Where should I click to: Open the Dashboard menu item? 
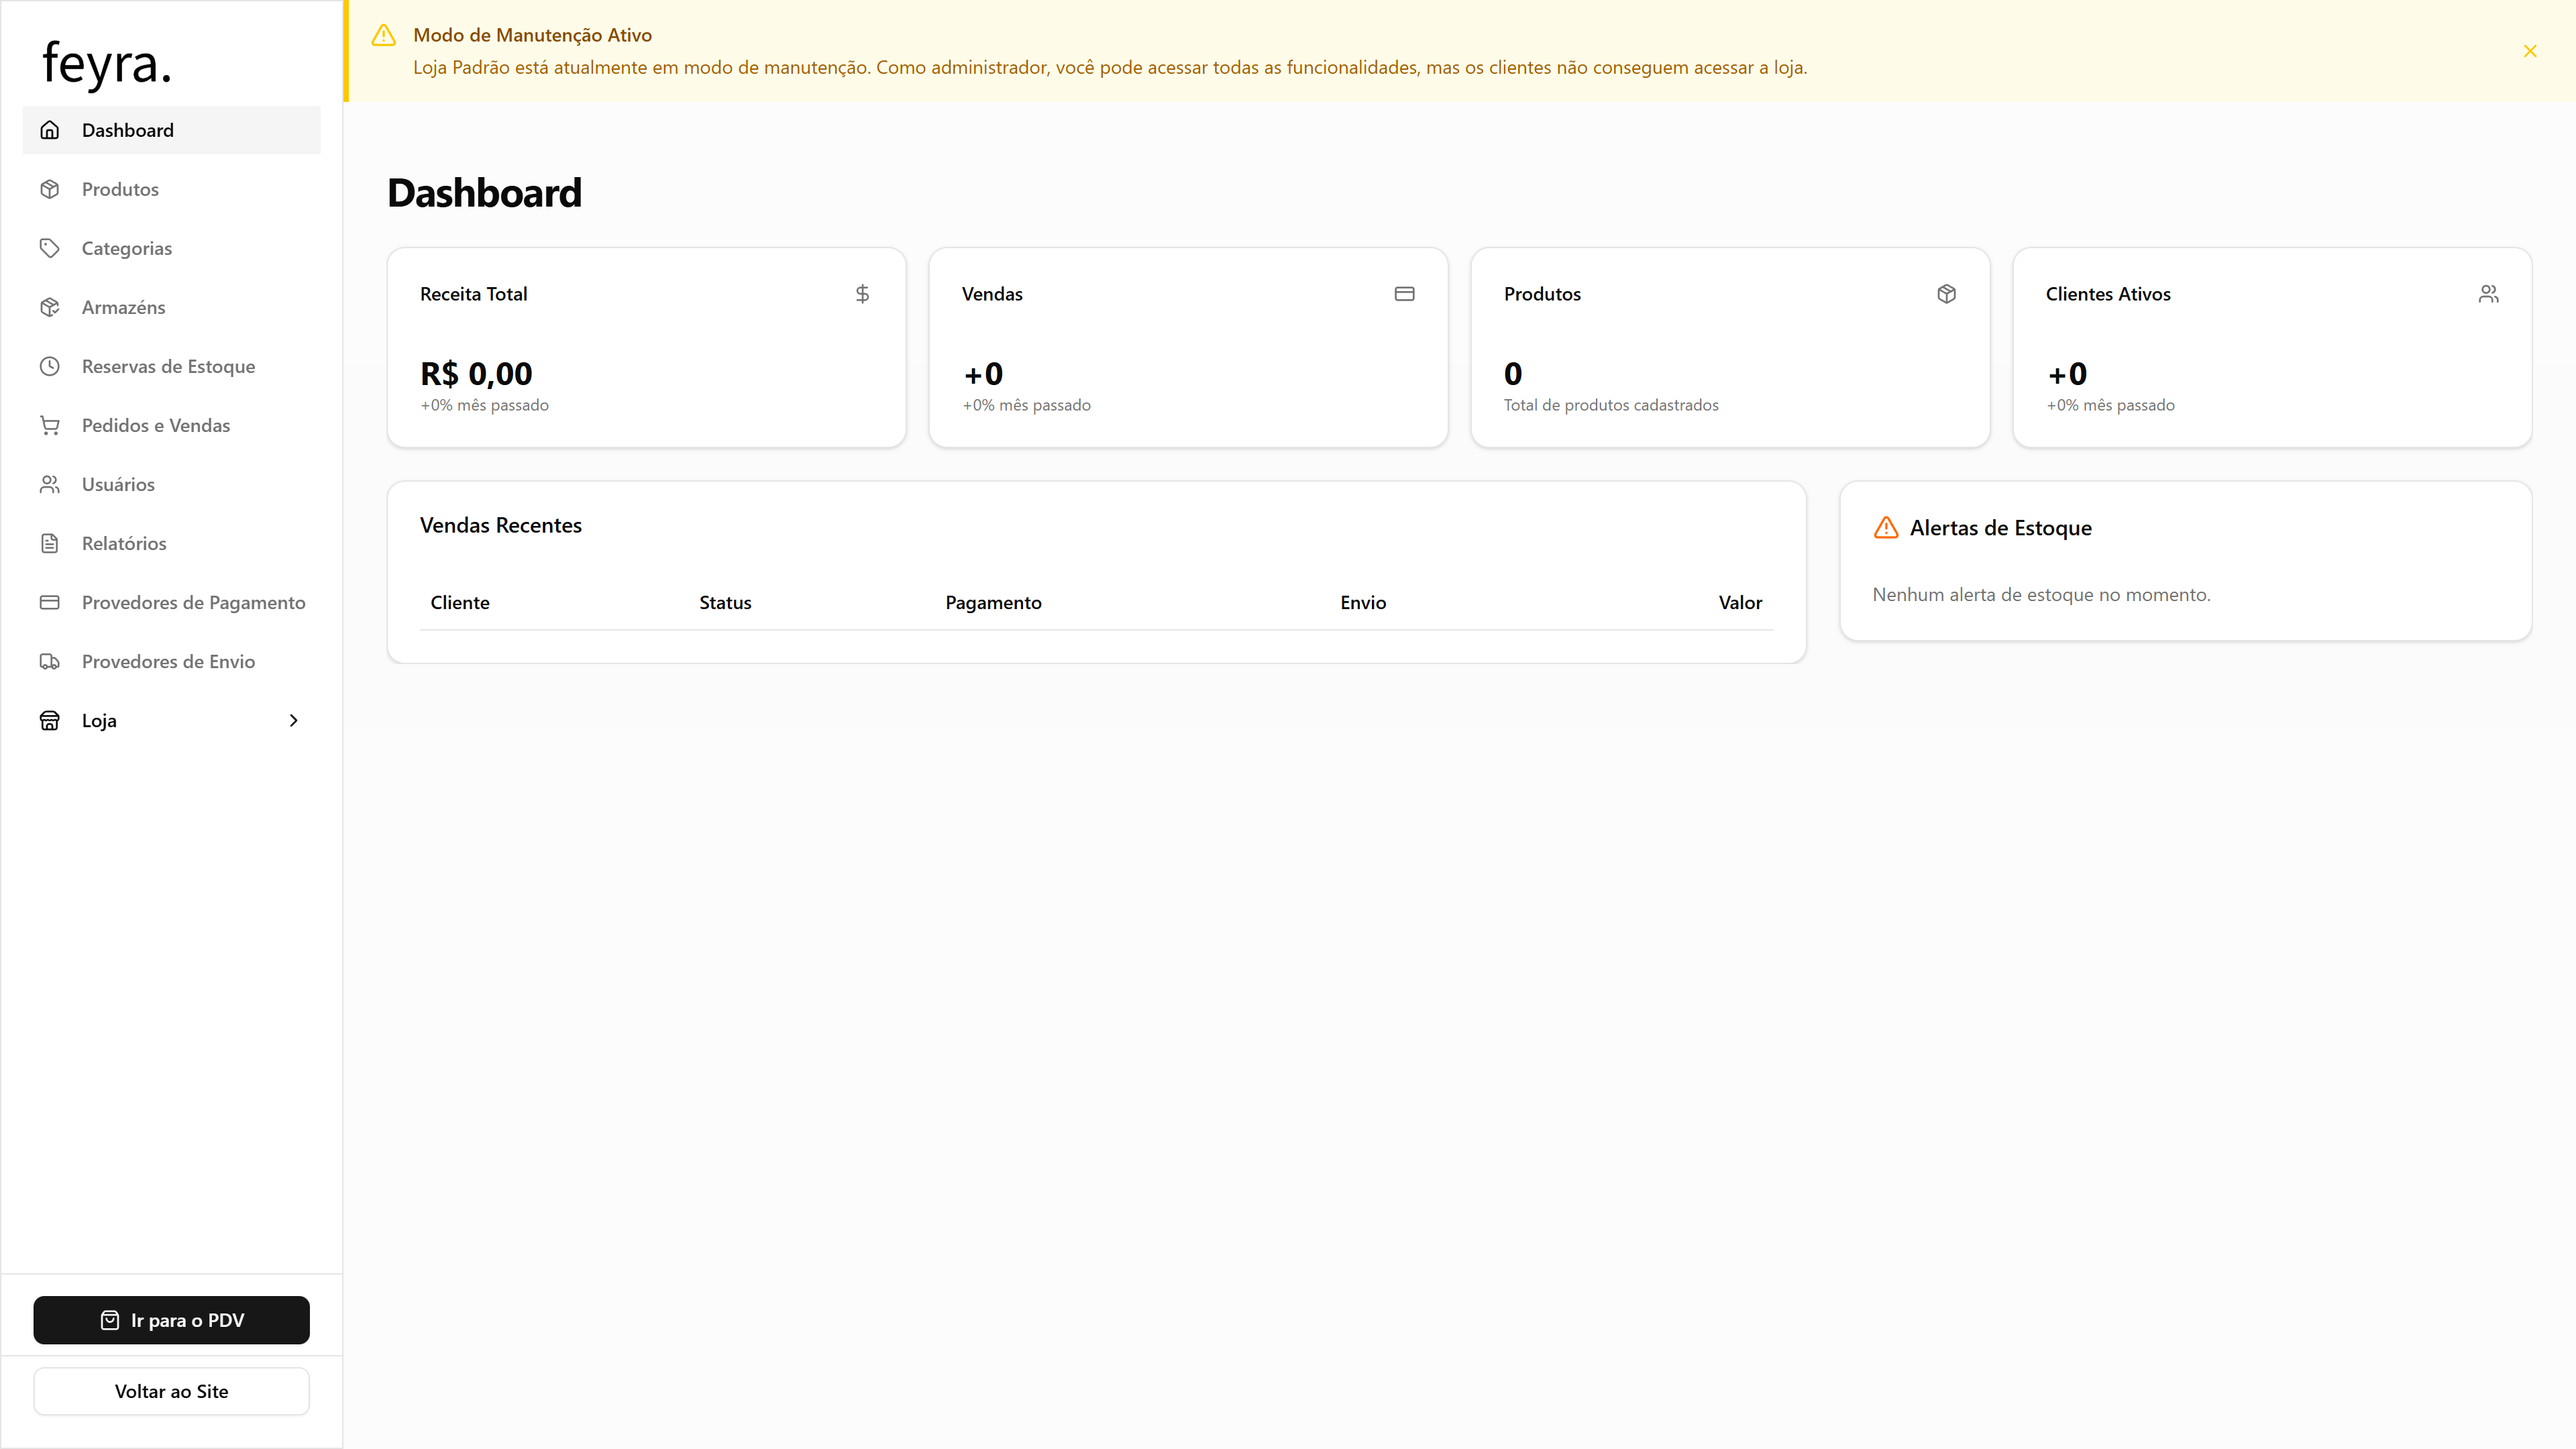[128, 130]
